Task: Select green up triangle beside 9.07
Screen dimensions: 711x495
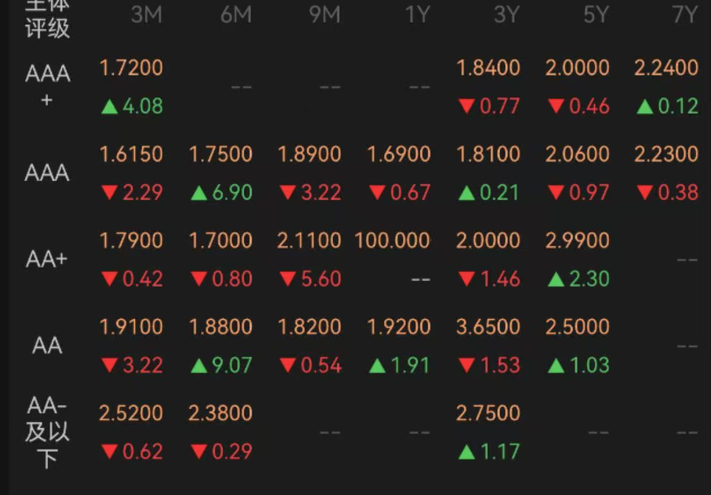Action: coord(199,366)
